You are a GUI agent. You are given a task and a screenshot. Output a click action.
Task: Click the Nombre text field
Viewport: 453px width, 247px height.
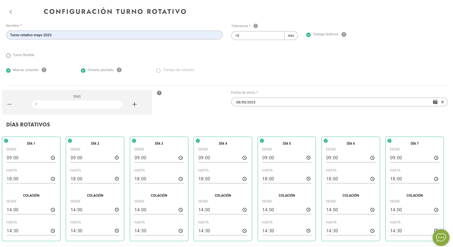(x=114, y=35)
